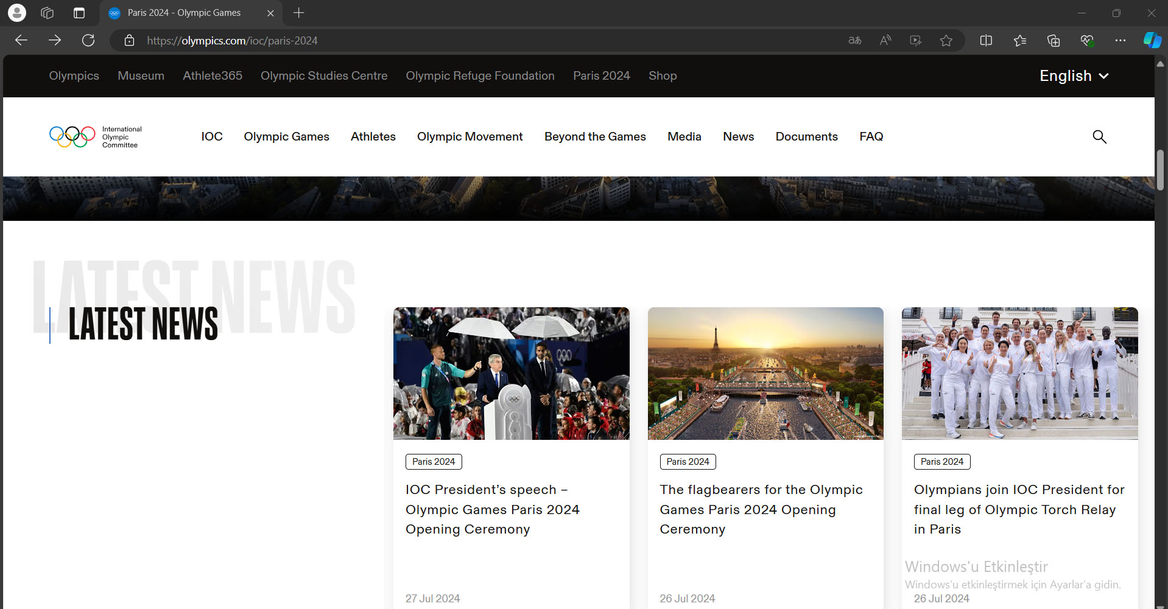
Task: Open browser essentials heart icon
Action: point(1087,40)
